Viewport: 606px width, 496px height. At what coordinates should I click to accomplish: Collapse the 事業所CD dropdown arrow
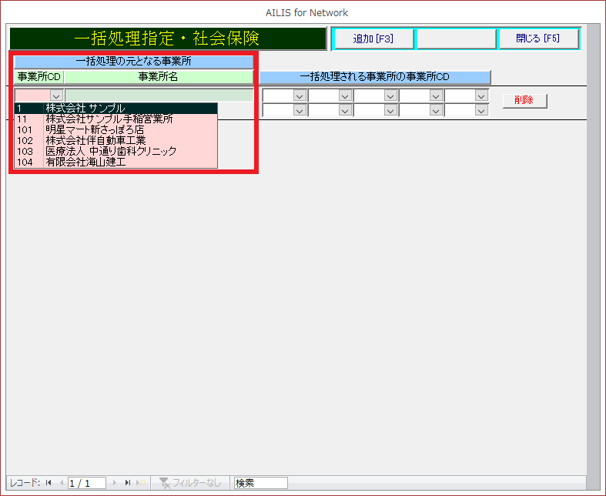(55, 96)
